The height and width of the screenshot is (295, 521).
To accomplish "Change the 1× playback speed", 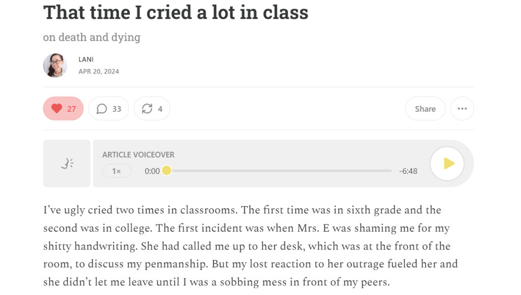I will pyautogui.click(x=117, y=171).
